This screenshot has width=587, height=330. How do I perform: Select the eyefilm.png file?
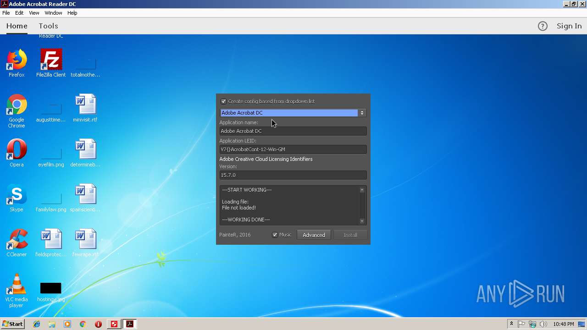[x=51, y=157]
